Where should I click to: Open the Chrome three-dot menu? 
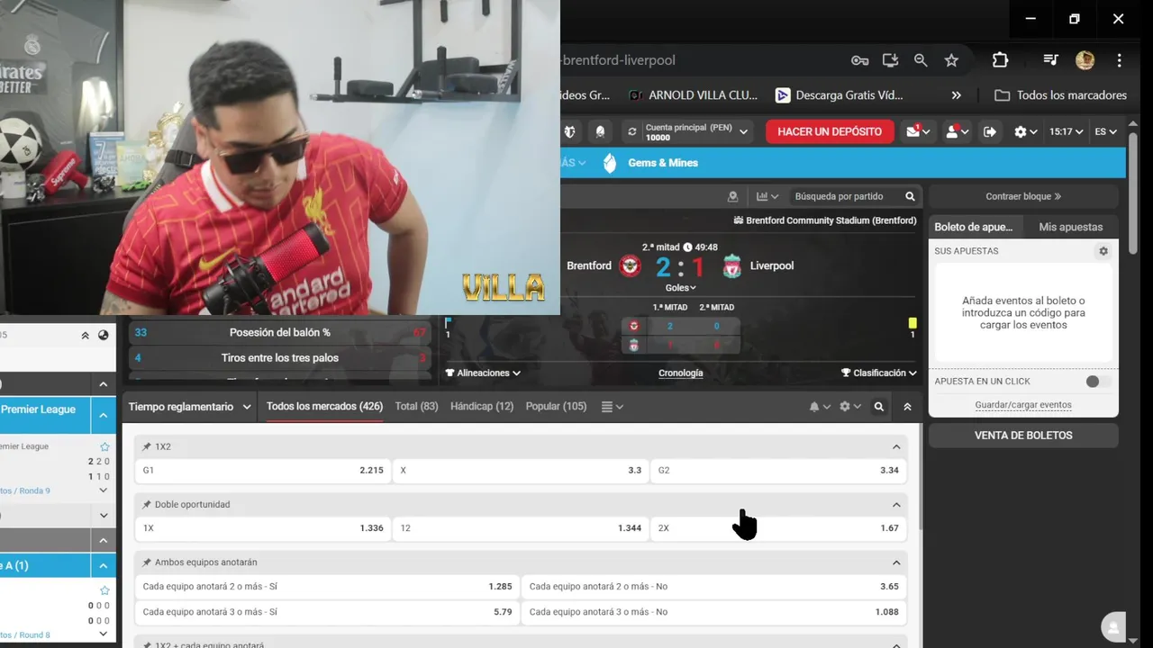1120,60
